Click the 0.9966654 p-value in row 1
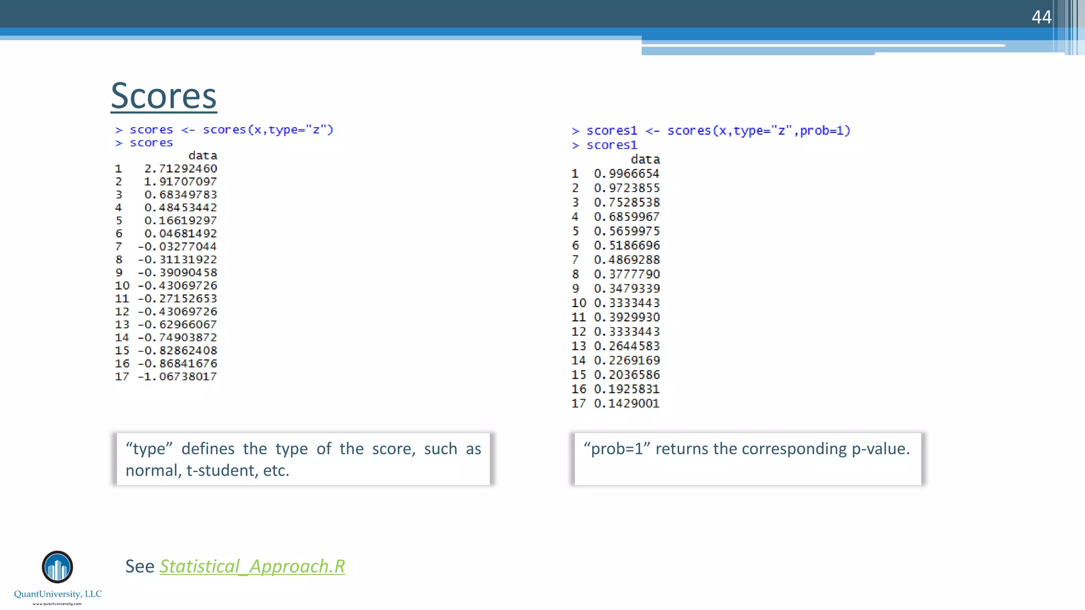Screen dimensions: 1085x610 [x=626, y=174]
